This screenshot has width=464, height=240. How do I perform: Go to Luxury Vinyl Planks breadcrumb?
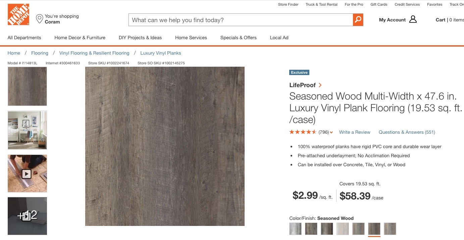160,53
